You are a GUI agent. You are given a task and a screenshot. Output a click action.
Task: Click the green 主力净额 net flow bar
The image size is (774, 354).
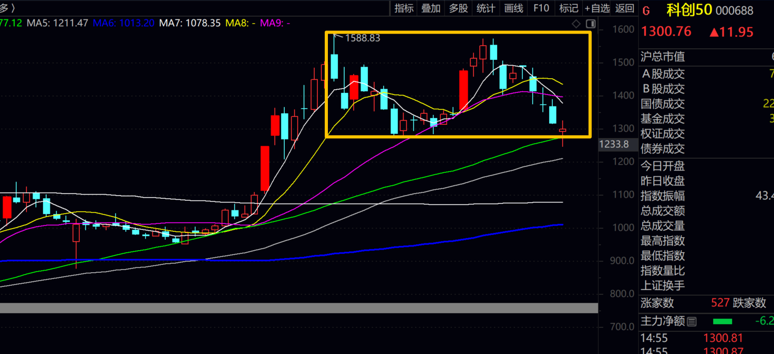(x=723, y=321)
